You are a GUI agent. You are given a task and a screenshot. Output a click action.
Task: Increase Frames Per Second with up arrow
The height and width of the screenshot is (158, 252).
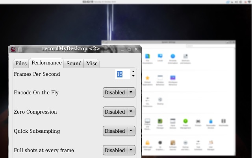(x=133, y=72)
